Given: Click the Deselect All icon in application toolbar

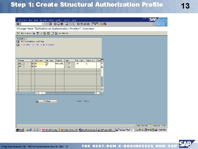Looking at the screenshot, I should (52, 33).
